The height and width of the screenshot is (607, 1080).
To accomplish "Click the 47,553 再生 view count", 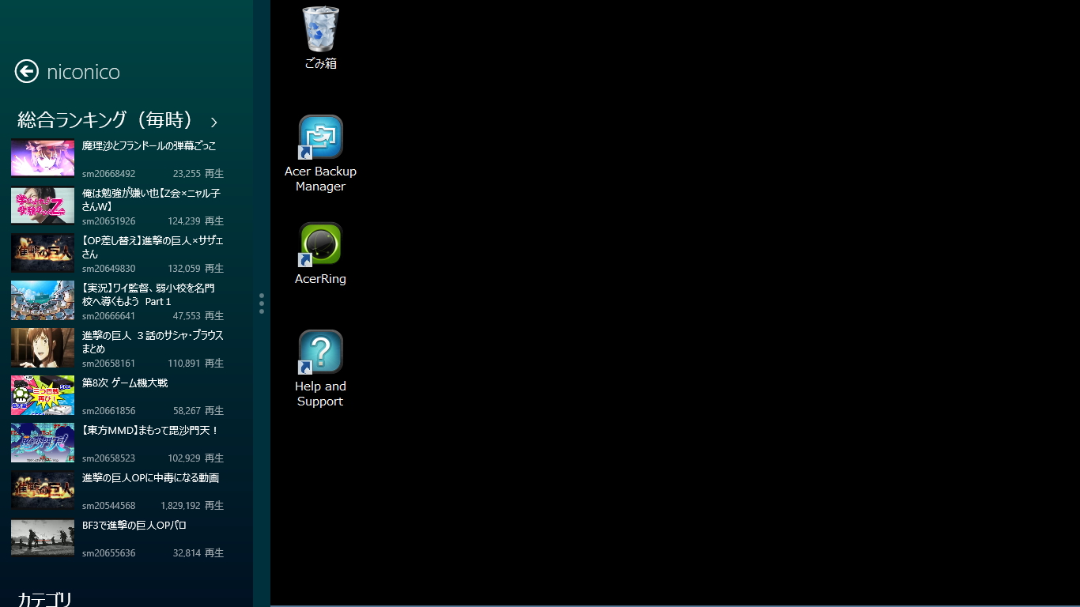I will click(x=198, y=316).
